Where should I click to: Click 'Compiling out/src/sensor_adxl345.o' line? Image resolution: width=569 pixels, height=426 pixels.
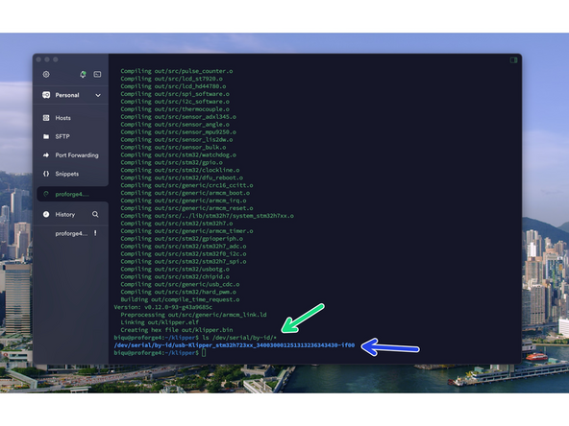pos(179,117)
